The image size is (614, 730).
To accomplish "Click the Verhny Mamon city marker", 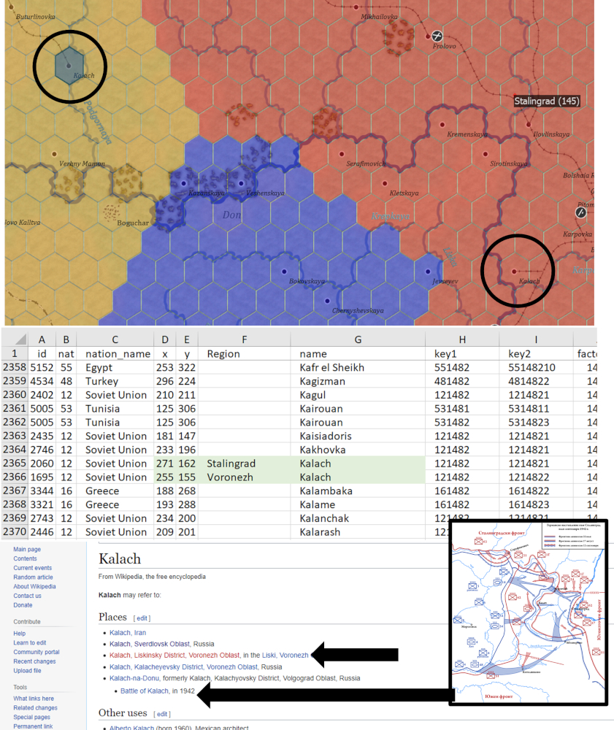I will coord(55,153).
